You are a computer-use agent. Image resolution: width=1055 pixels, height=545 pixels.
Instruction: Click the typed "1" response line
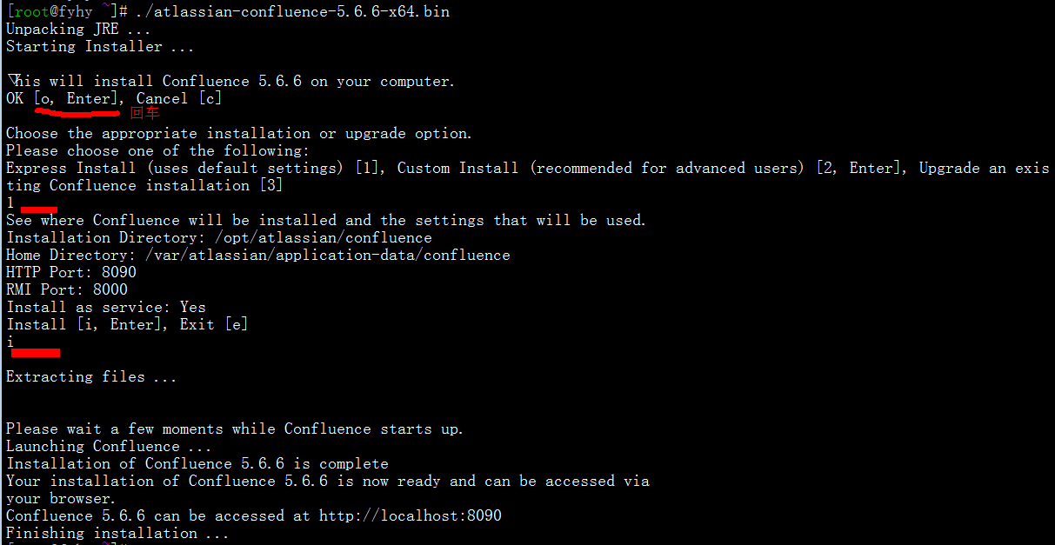click(x=10, y=203)
